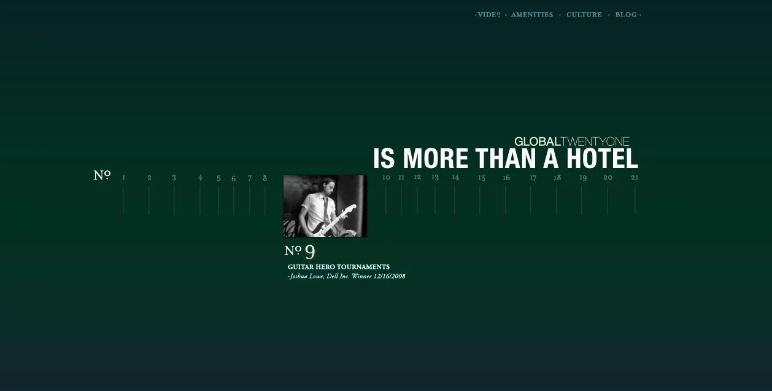Click the Joshua Lowe winner credit line
Screen dimensions: 772x391
[x=347, y=276]
